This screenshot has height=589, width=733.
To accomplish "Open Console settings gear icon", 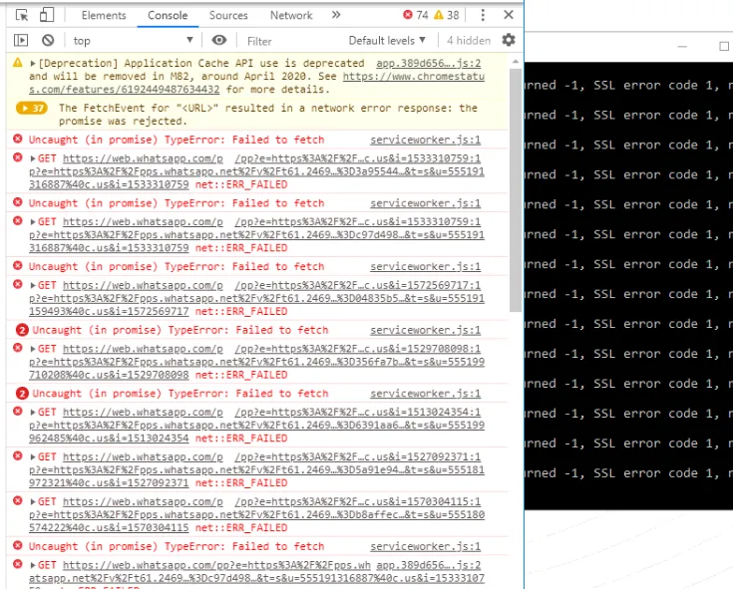I will point(509,40).
